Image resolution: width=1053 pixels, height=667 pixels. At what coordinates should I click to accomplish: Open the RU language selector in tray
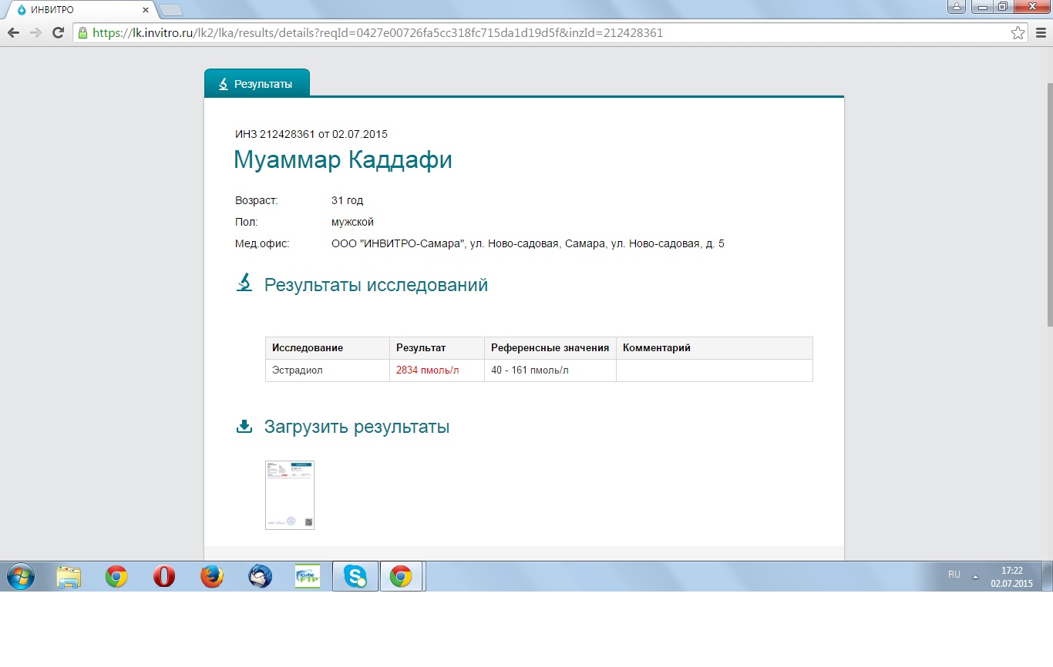click(x=954, y=575)
